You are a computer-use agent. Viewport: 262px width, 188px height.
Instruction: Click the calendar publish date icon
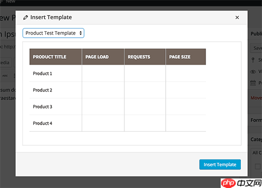[253, 82]
